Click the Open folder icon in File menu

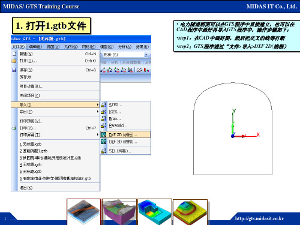click(14, 61)
